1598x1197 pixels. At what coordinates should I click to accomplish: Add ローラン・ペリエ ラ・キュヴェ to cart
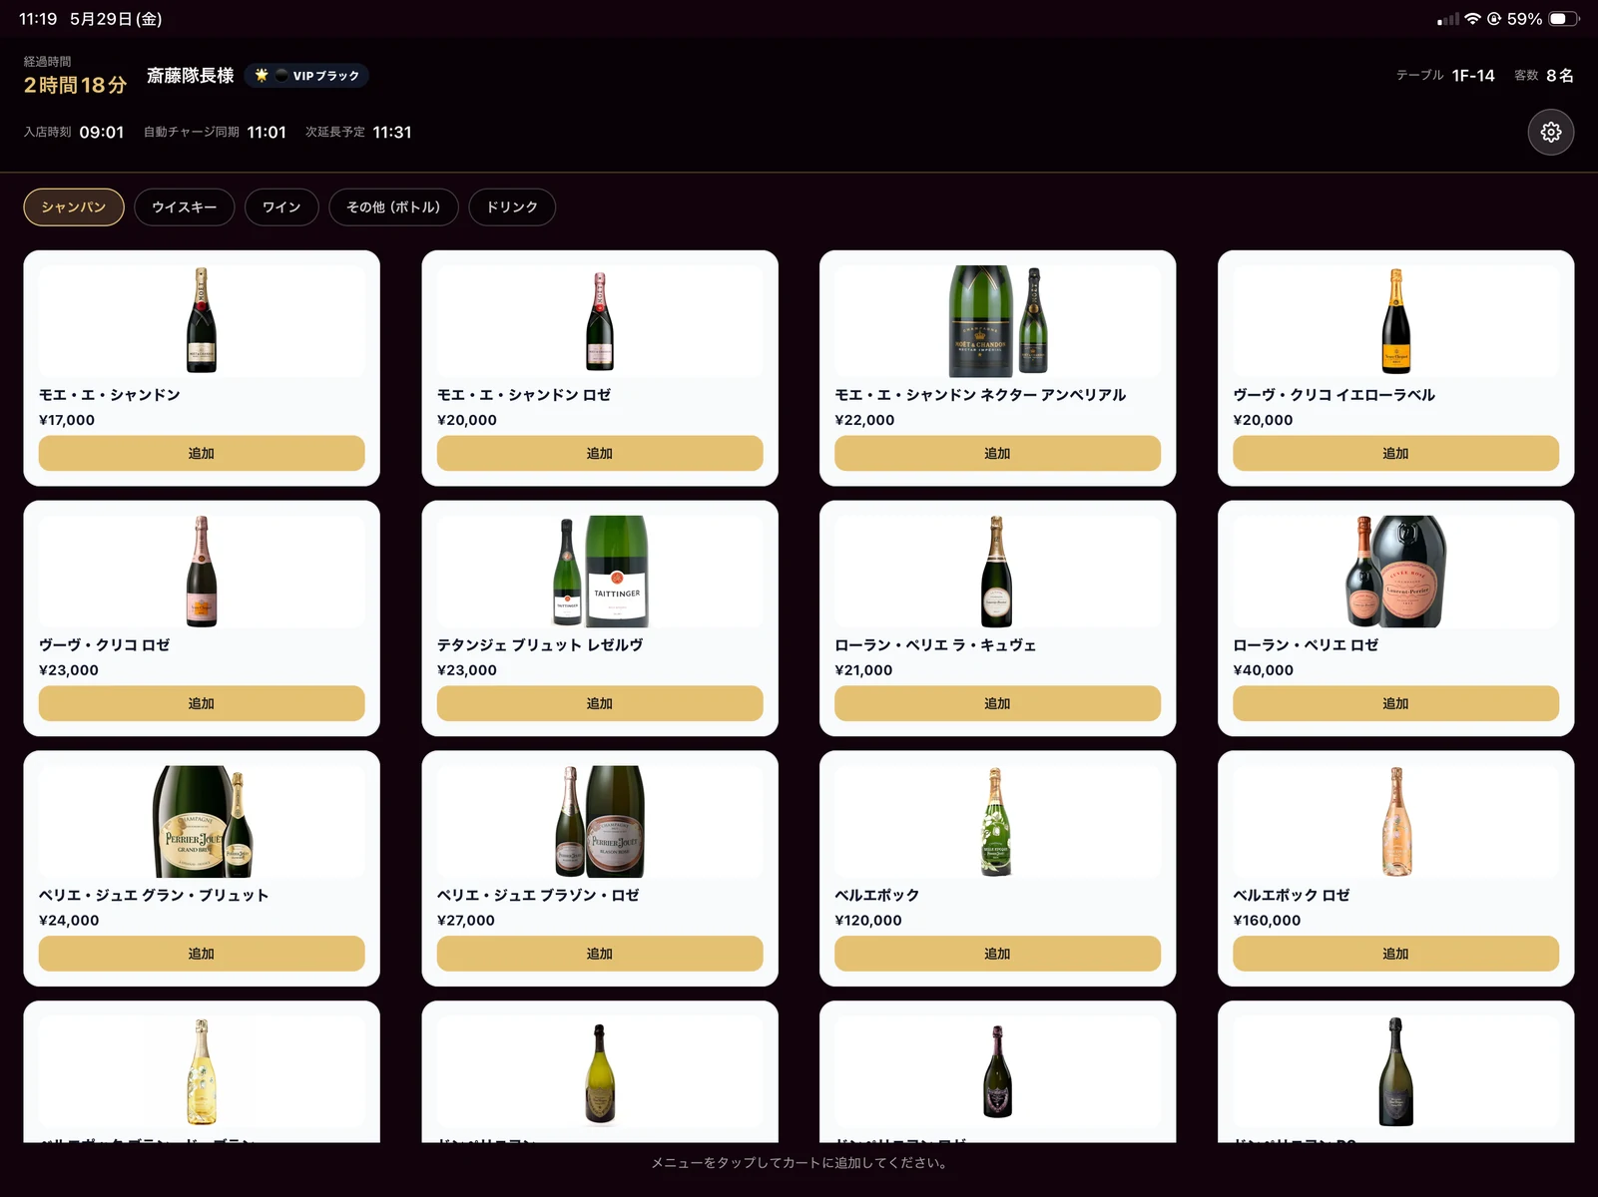[x=997, y=703]
